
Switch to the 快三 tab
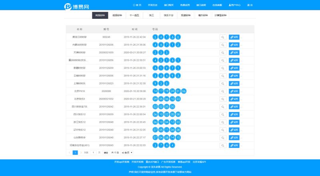152,15
